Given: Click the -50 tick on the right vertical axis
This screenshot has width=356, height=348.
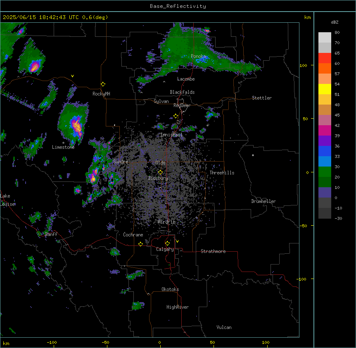Looking at the screenshot, I should tap(303, 226).
